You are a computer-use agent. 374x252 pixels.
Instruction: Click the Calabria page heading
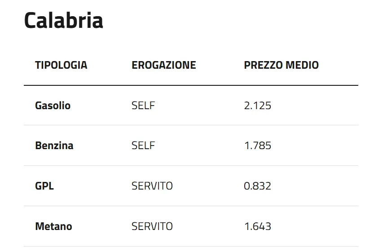coord(63,20)
